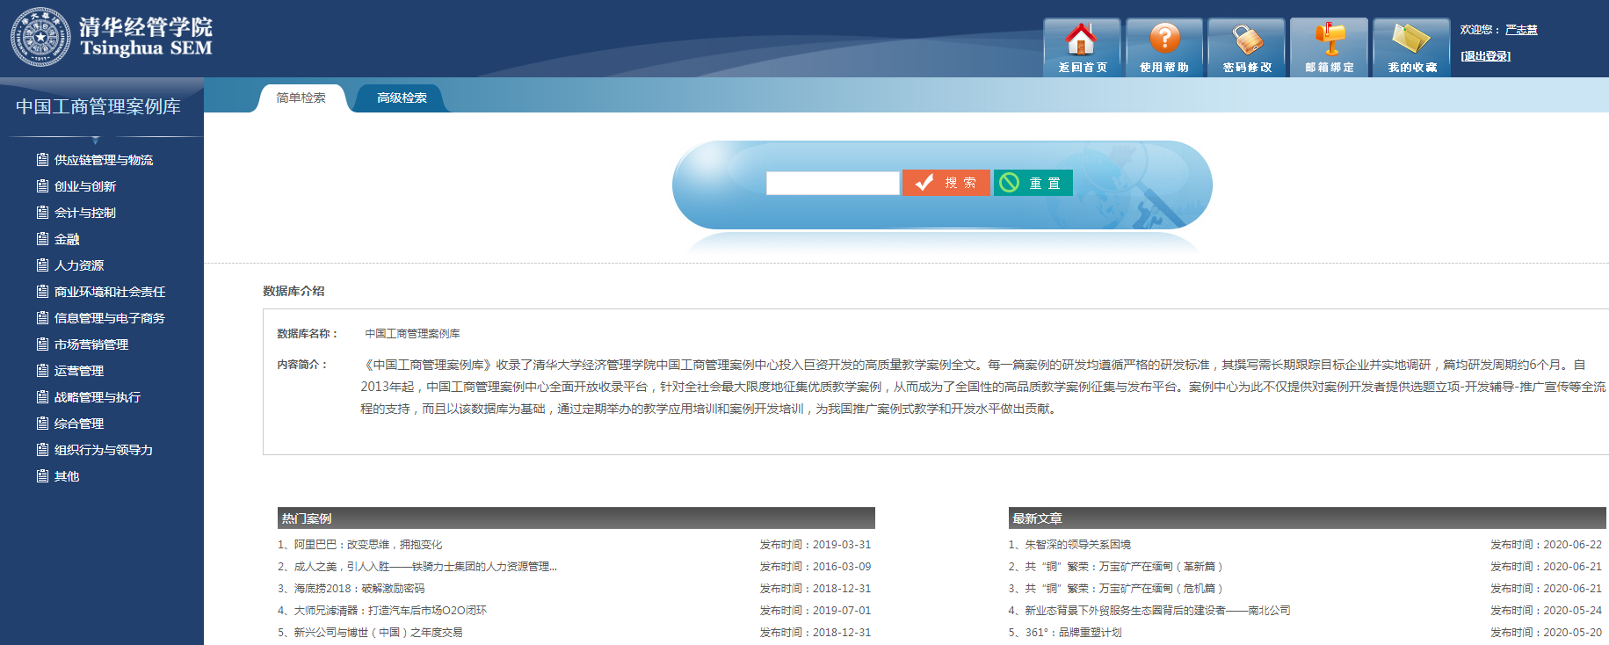Go to home page via 返回首页 icon
Viewport: 1609px width, 645px height.
click(x=1082, y=47)
